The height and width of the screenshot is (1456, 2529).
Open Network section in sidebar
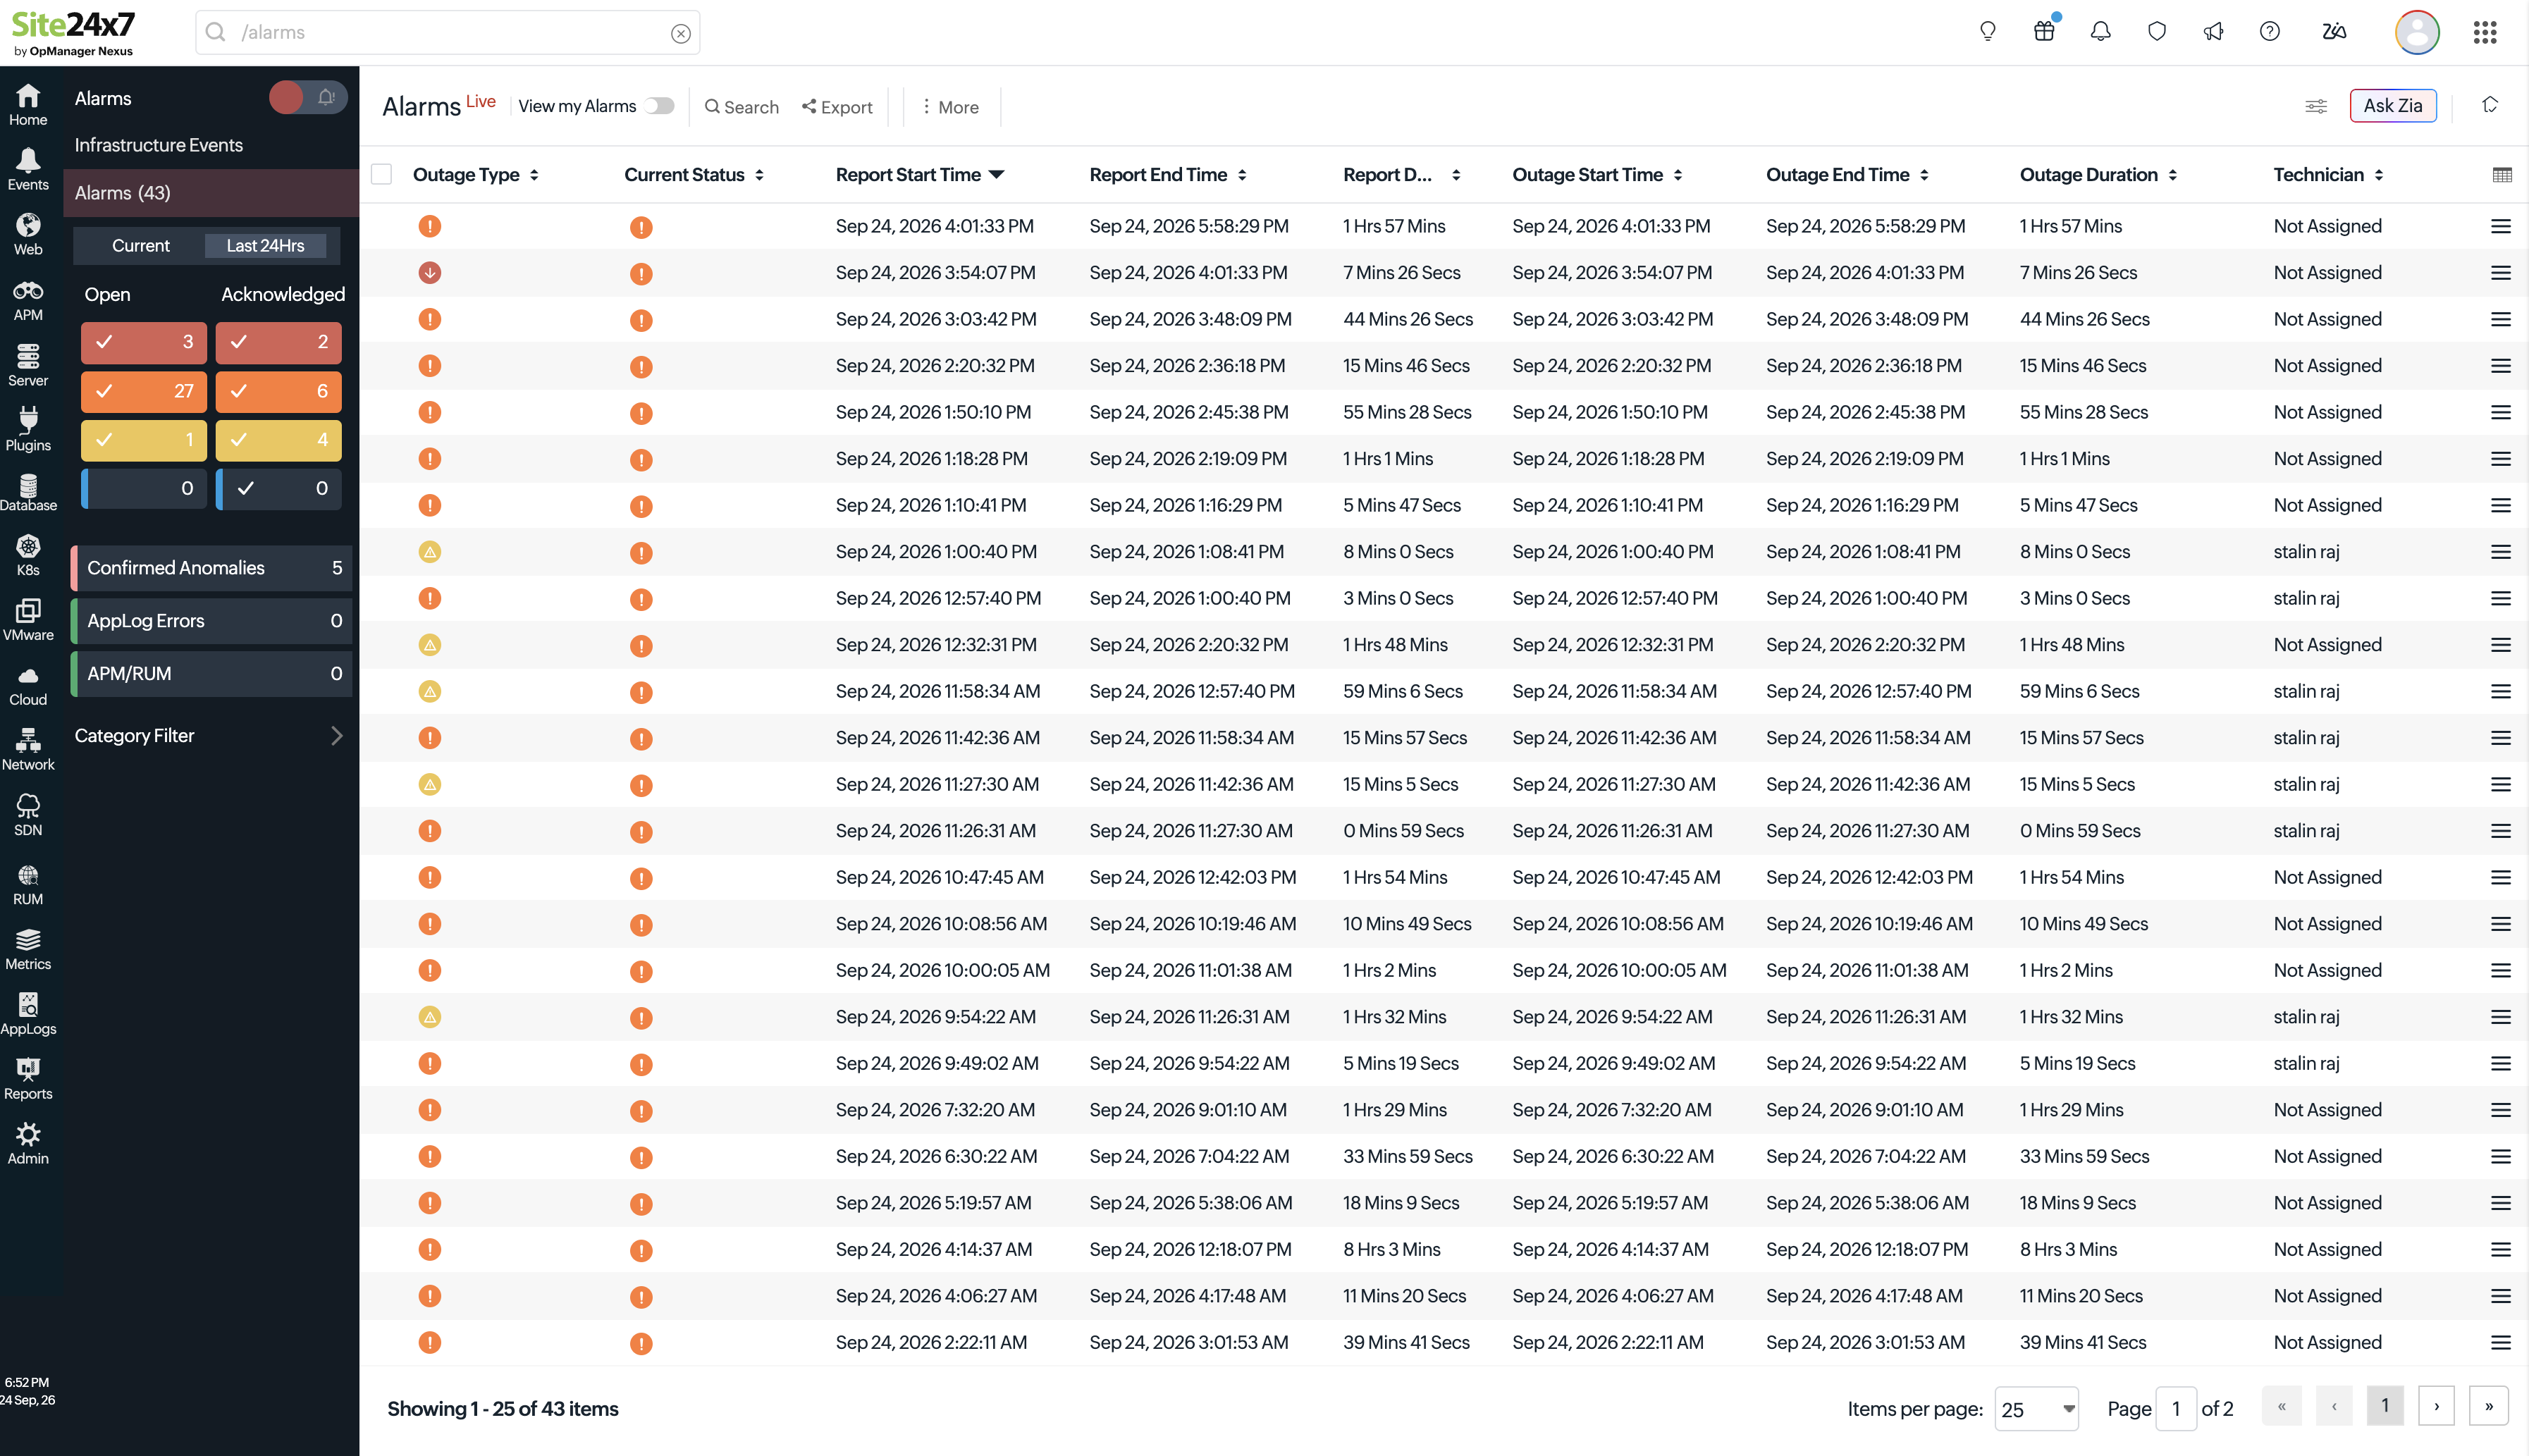coord(28,750)
